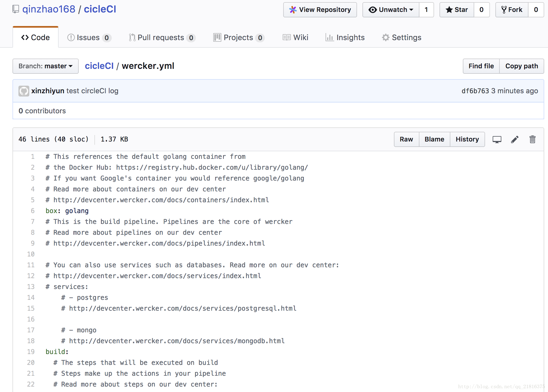
Task: View the Raw file
Action: pos(406,139)
